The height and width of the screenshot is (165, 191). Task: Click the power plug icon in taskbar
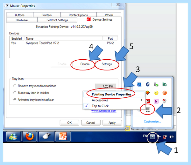pyautogui.click(x=165, y=137)
